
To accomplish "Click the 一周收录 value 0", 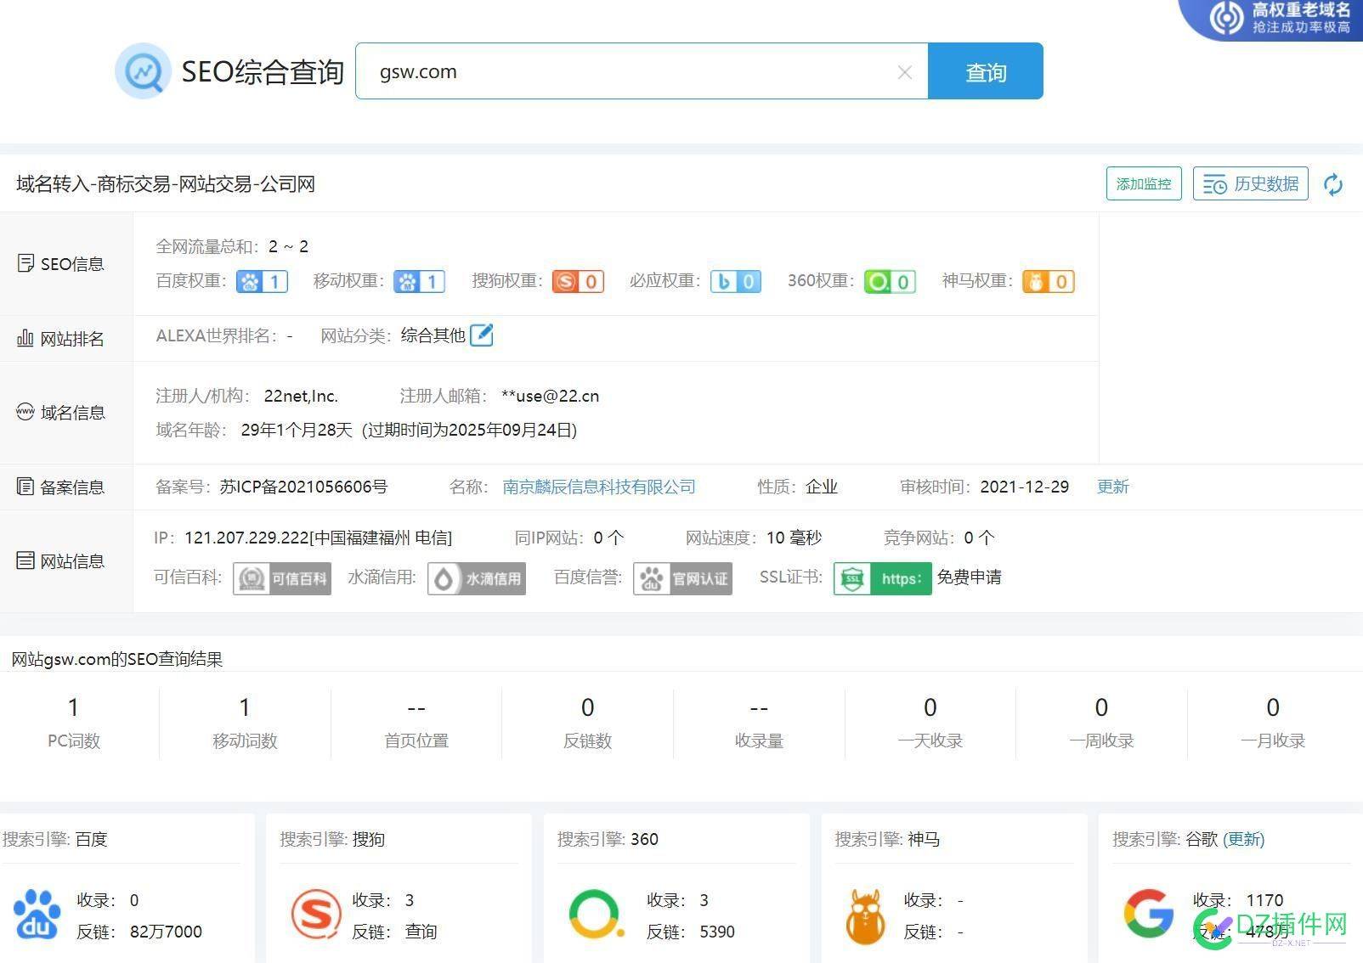I will point(1101,707).
